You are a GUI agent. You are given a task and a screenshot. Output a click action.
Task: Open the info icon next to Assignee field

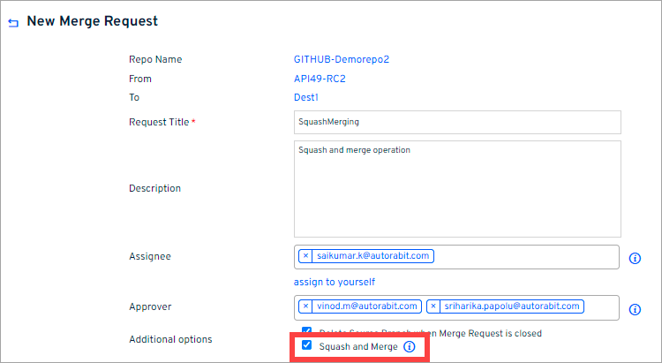click(x=634, y=259)
